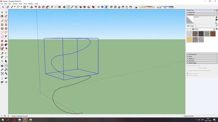Switch to Left view
Screen dimensions: 218x122
[x=130, y=7]
